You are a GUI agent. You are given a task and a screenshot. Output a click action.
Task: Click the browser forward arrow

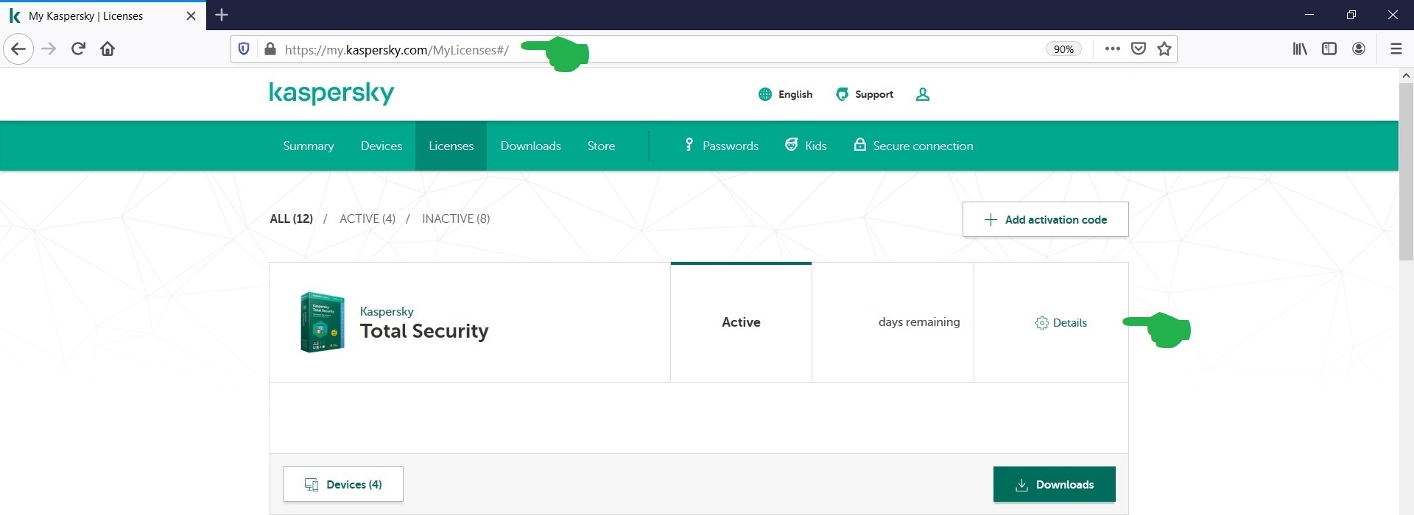[x=49, y=49]
